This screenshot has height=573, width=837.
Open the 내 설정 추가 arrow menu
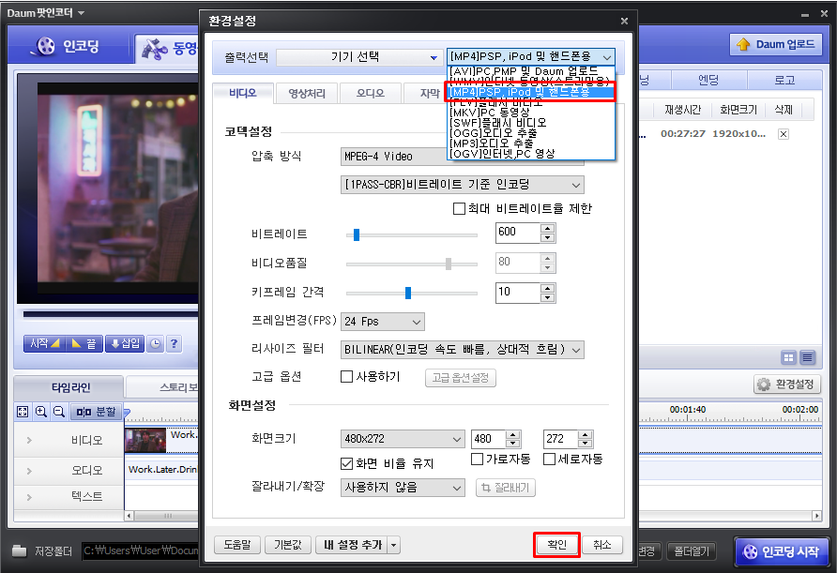pyautogui.click(x=394, y=545)
